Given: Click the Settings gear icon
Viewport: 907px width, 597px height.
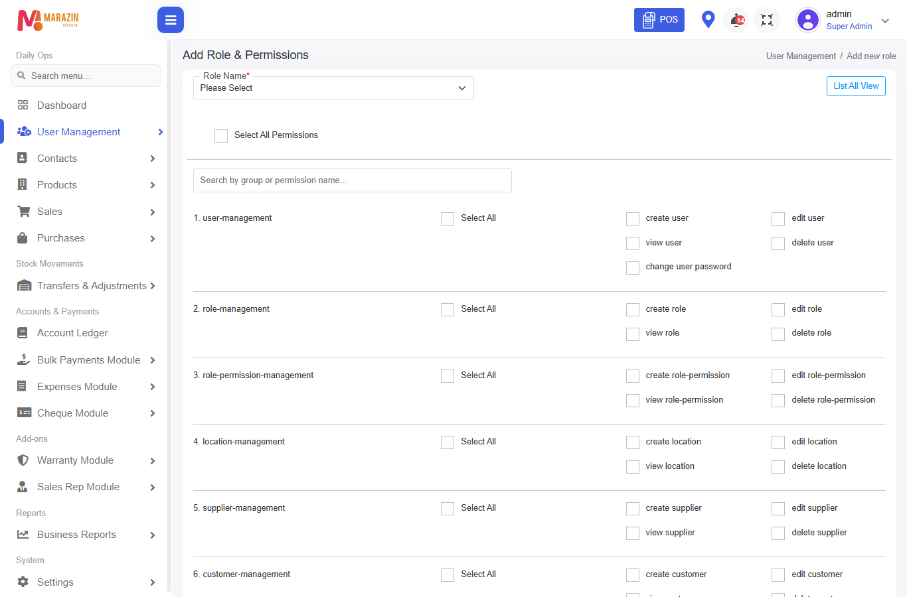Looking at the screenshot, I should pyautogui.click(x=23, y=582).
